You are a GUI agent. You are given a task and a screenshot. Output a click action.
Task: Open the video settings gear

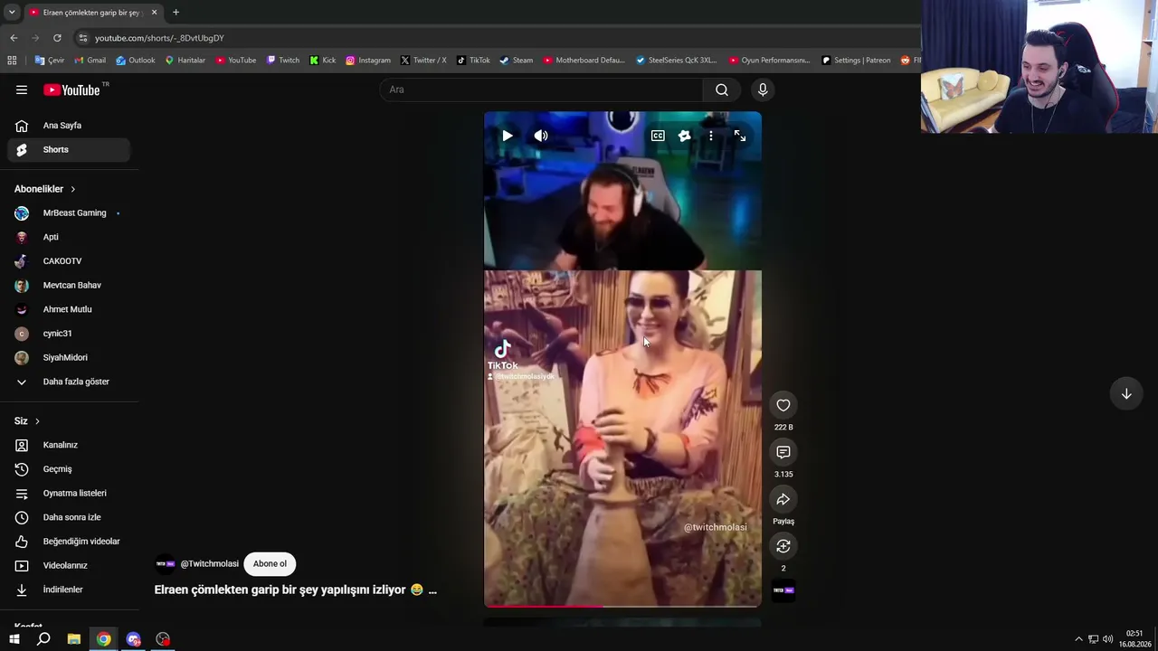[684, 136]
